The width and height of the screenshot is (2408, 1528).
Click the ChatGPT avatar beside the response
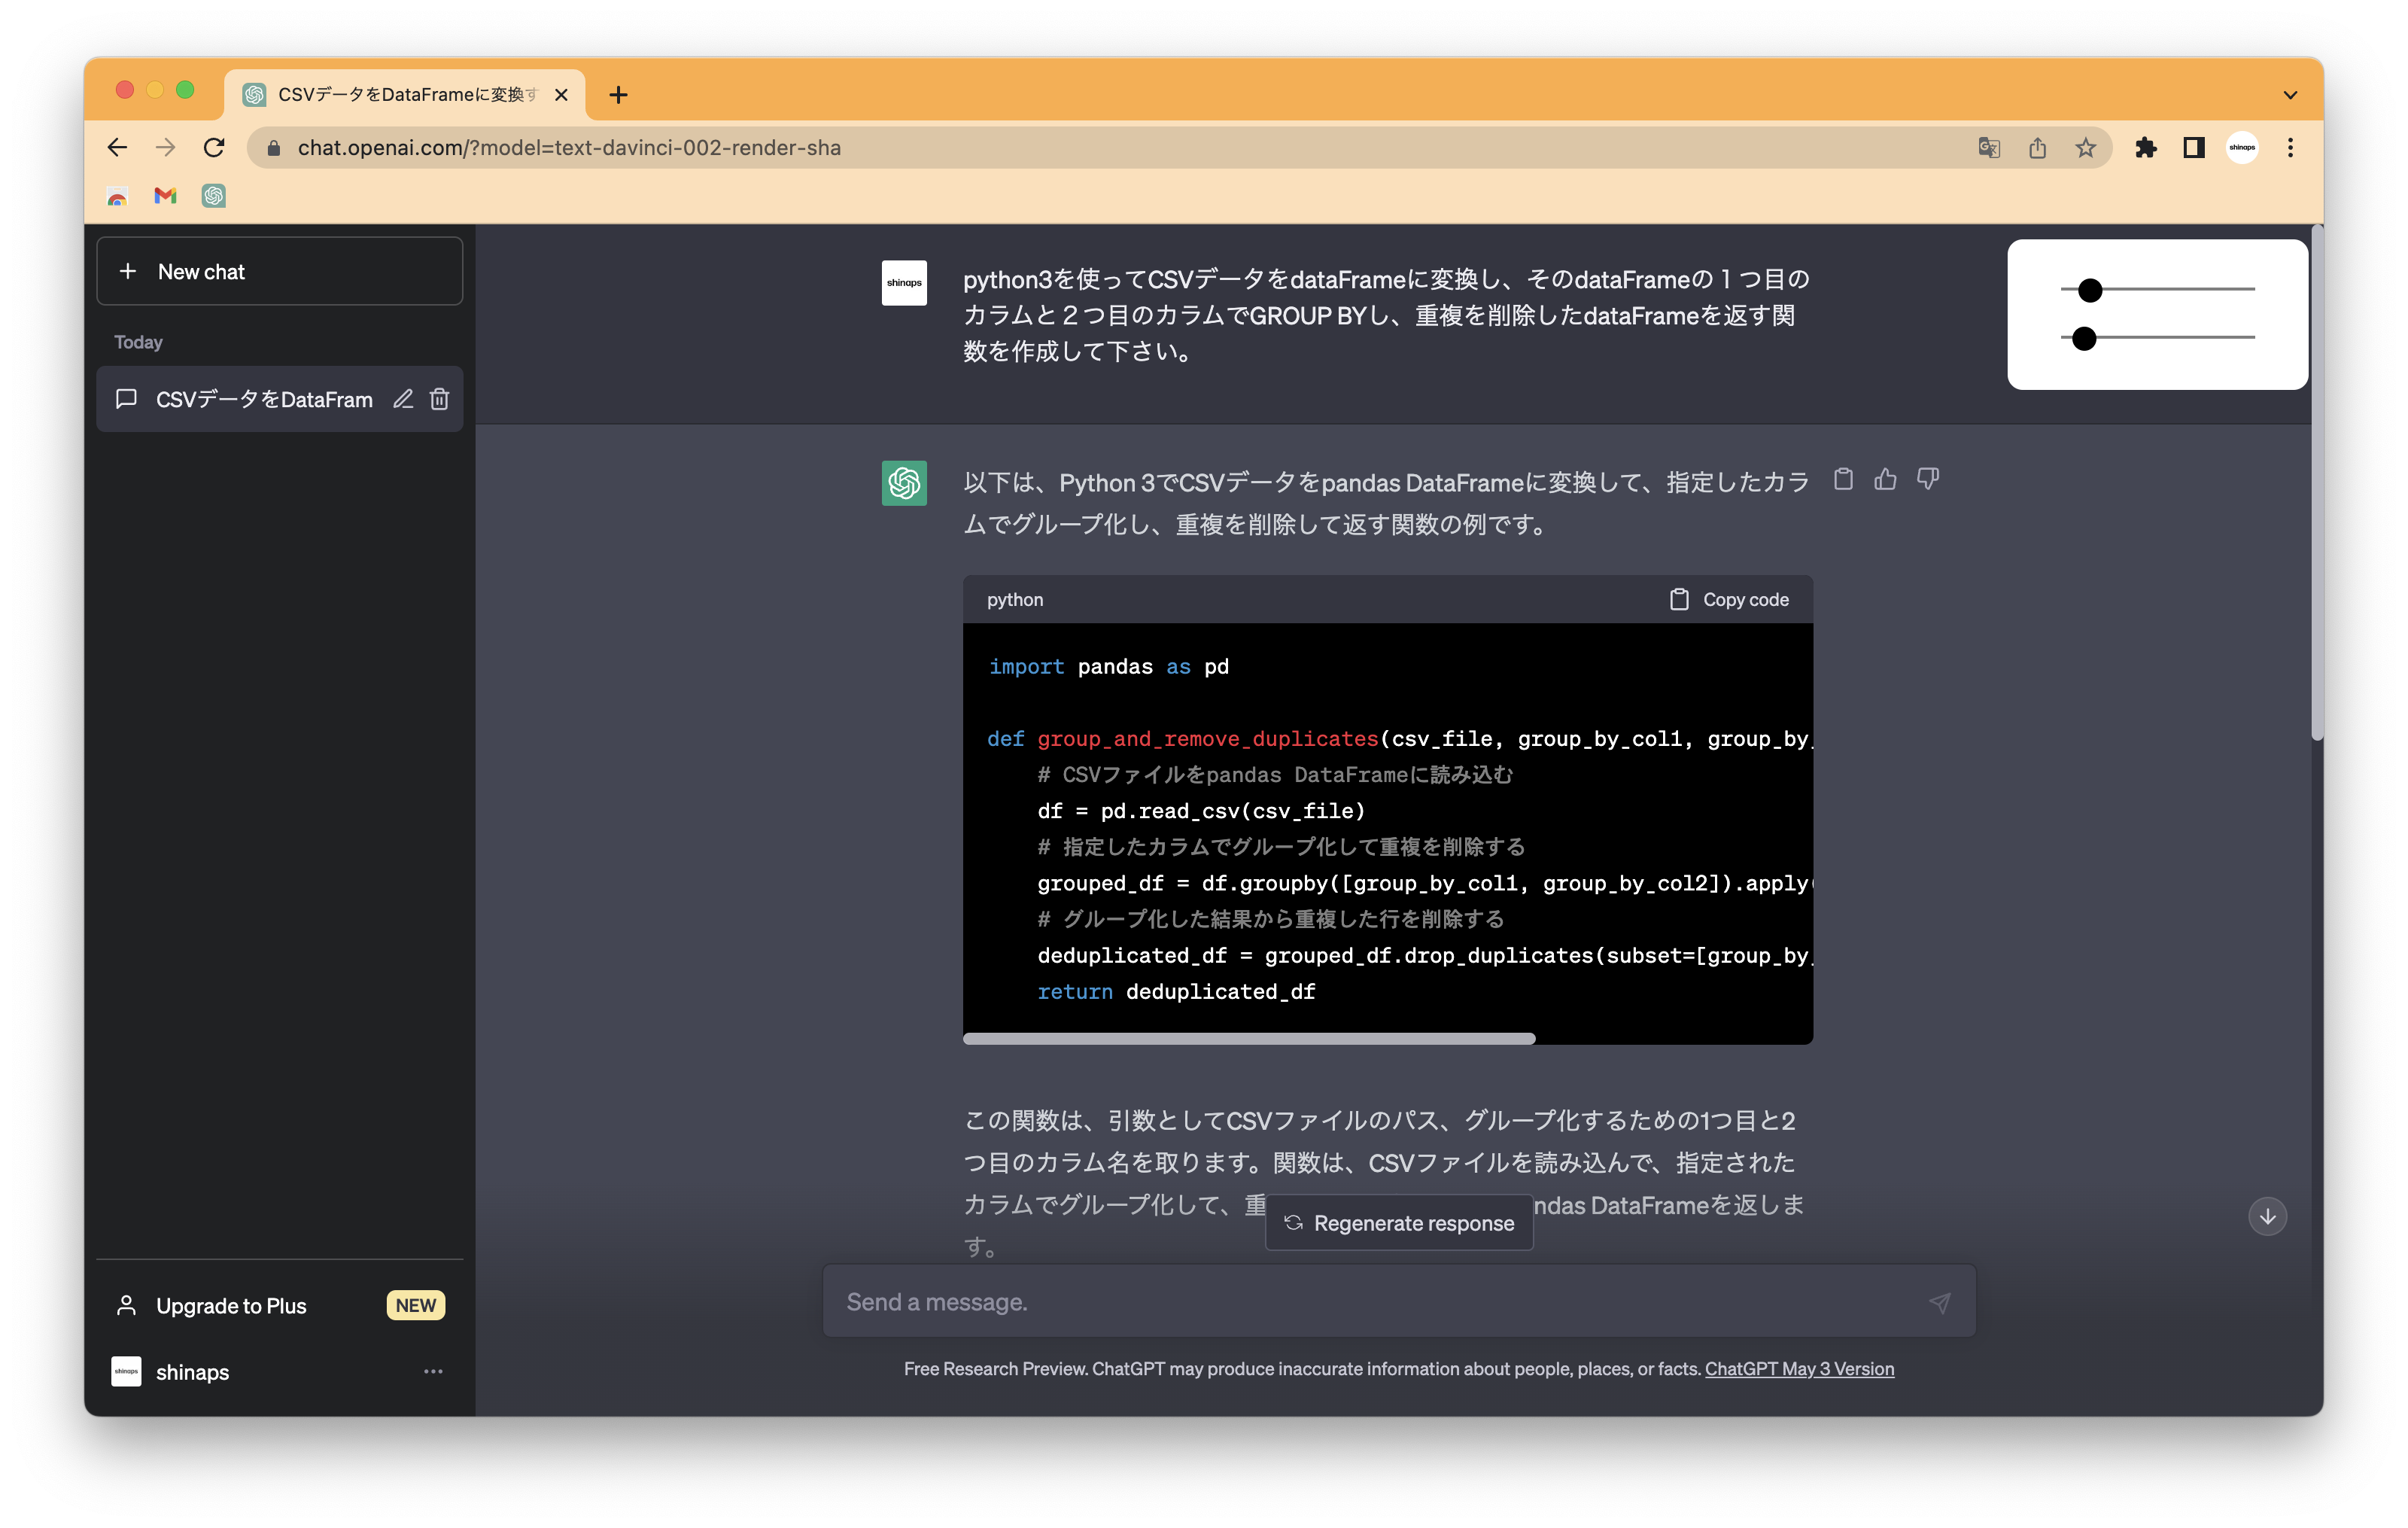click(904, 483)
